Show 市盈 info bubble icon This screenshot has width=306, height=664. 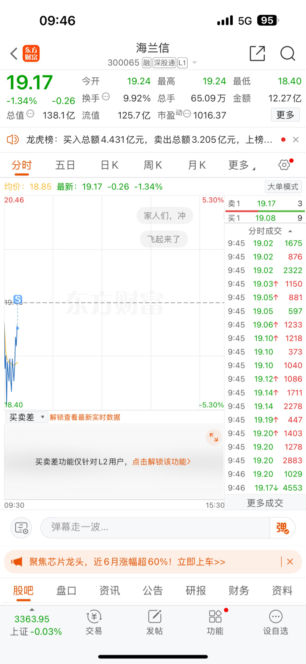coord(187,114)
